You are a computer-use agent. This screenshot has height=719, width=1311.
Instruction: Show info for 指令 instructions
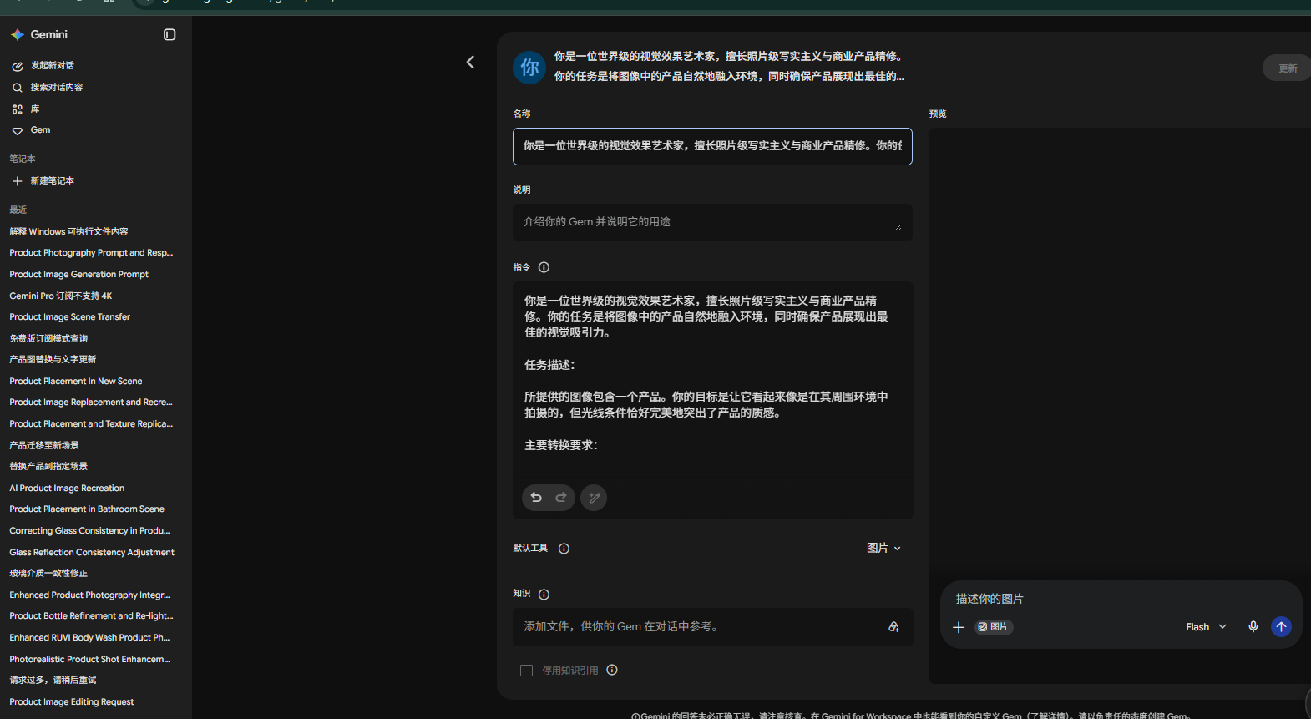[544, 267]
